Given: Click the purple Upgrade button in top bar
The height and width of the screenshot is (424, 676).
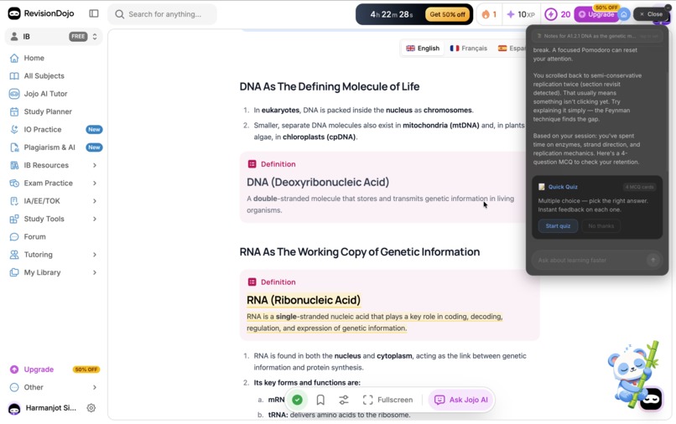Looking at the screenshot, I should click(596, 14).
